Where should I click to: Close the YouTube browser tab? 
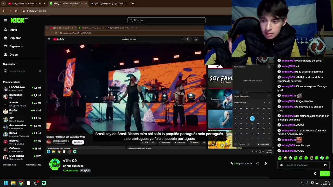tap(44, 4)
